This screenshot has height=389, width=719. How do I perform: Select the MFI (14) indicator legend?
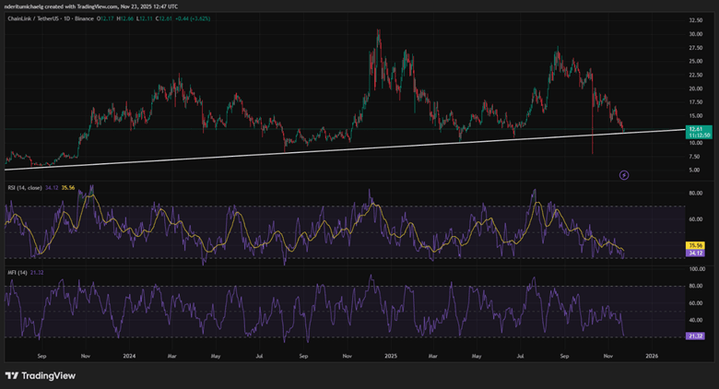coord(18,273)
